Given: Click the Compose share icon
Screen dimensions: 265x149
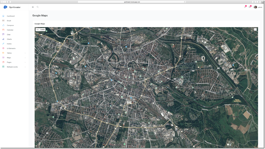Looking at the screenshot, I should pyautogui.click(x=3, y=25).
